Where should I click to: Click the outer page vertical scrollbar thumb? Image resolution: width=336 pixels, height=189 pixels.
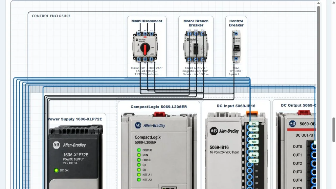pos(334,130)
